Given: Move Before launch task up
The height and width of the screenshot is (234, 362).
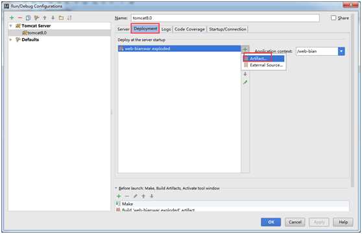Looking at the screenshot, I should click(x=143, y=196).
